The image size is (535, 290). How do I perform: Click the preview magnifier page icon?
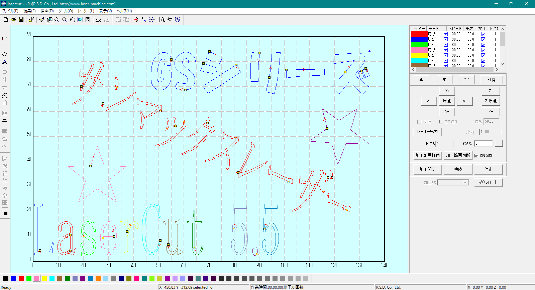pyautogui.click(x=162, y=20)
